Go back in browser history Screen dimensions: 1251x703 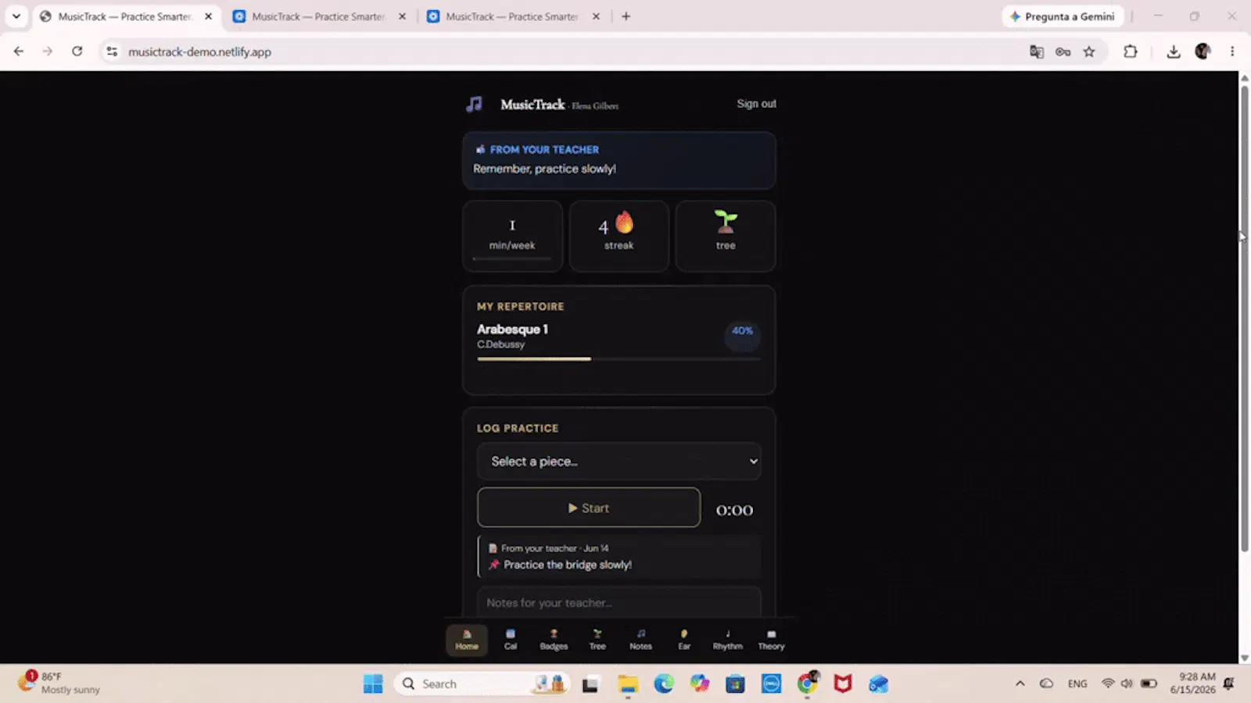click(19, 52)
